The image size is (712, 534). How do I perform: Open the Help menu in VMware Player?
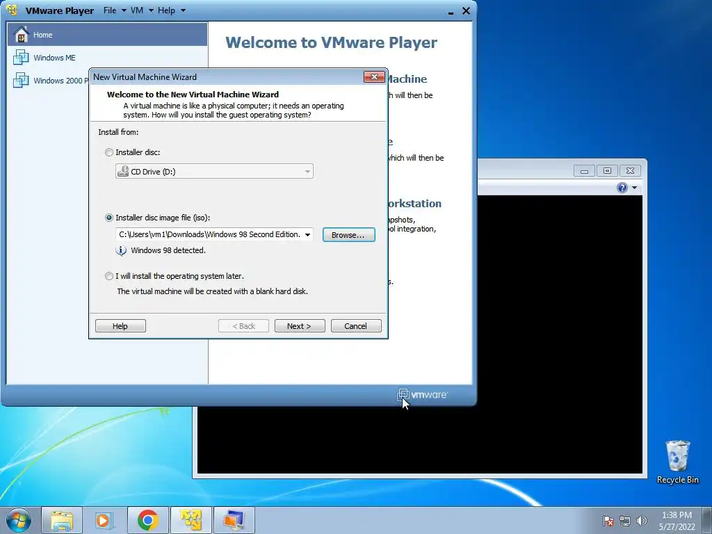pyautogui.click(x=171, y=10)
